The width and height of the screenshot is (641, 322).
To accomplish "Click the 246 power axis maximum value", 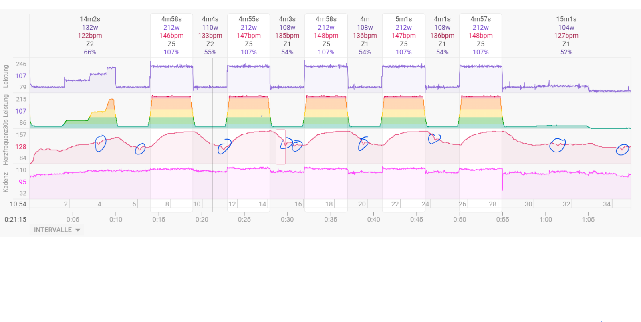I will pos(21,64).
